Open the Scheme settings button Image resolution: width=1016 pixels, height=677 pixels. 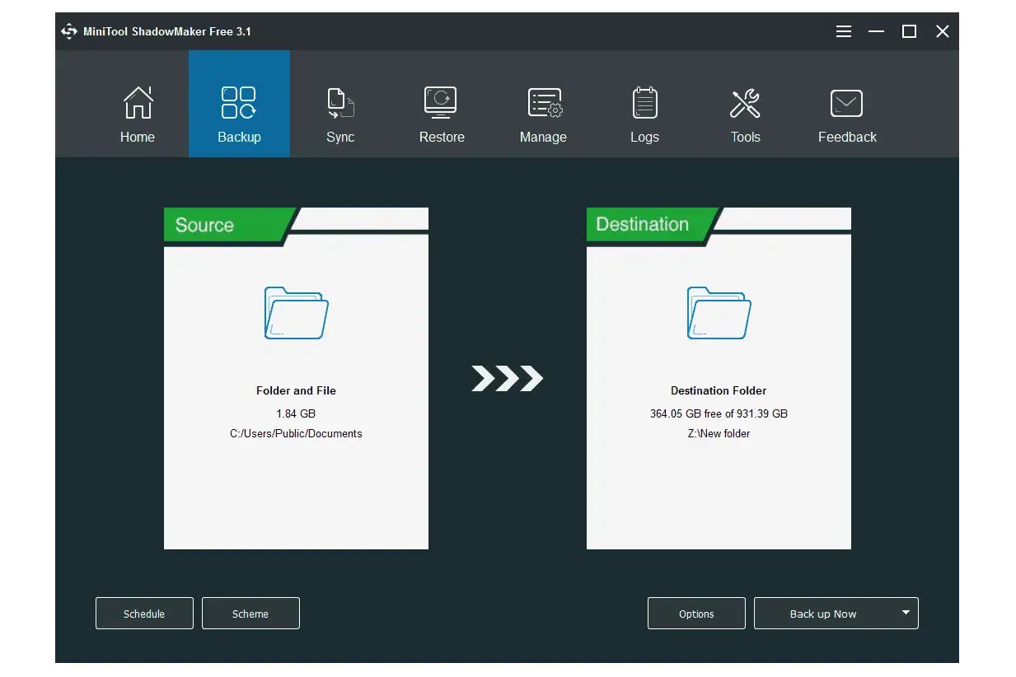tap(250, 614)
